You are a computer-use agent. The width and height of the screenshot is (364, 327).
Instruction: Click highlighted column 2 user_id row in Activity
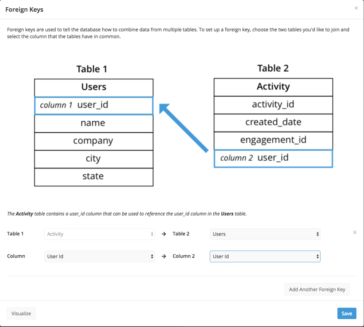click(x=273, y=158)
